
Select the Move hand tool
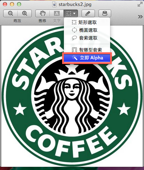[x=42, y=13]
